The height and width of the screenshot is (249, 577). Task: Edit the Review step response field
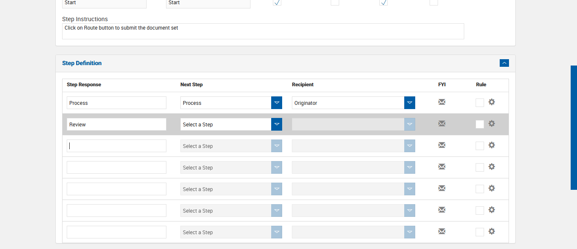coord(117,124)
